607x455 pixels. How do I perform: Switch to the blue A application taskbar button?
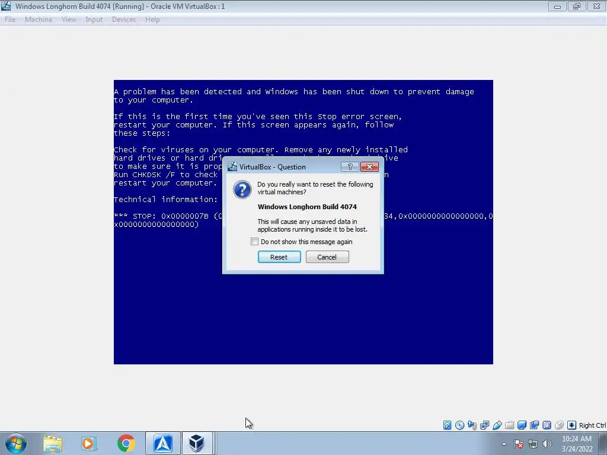163,443
